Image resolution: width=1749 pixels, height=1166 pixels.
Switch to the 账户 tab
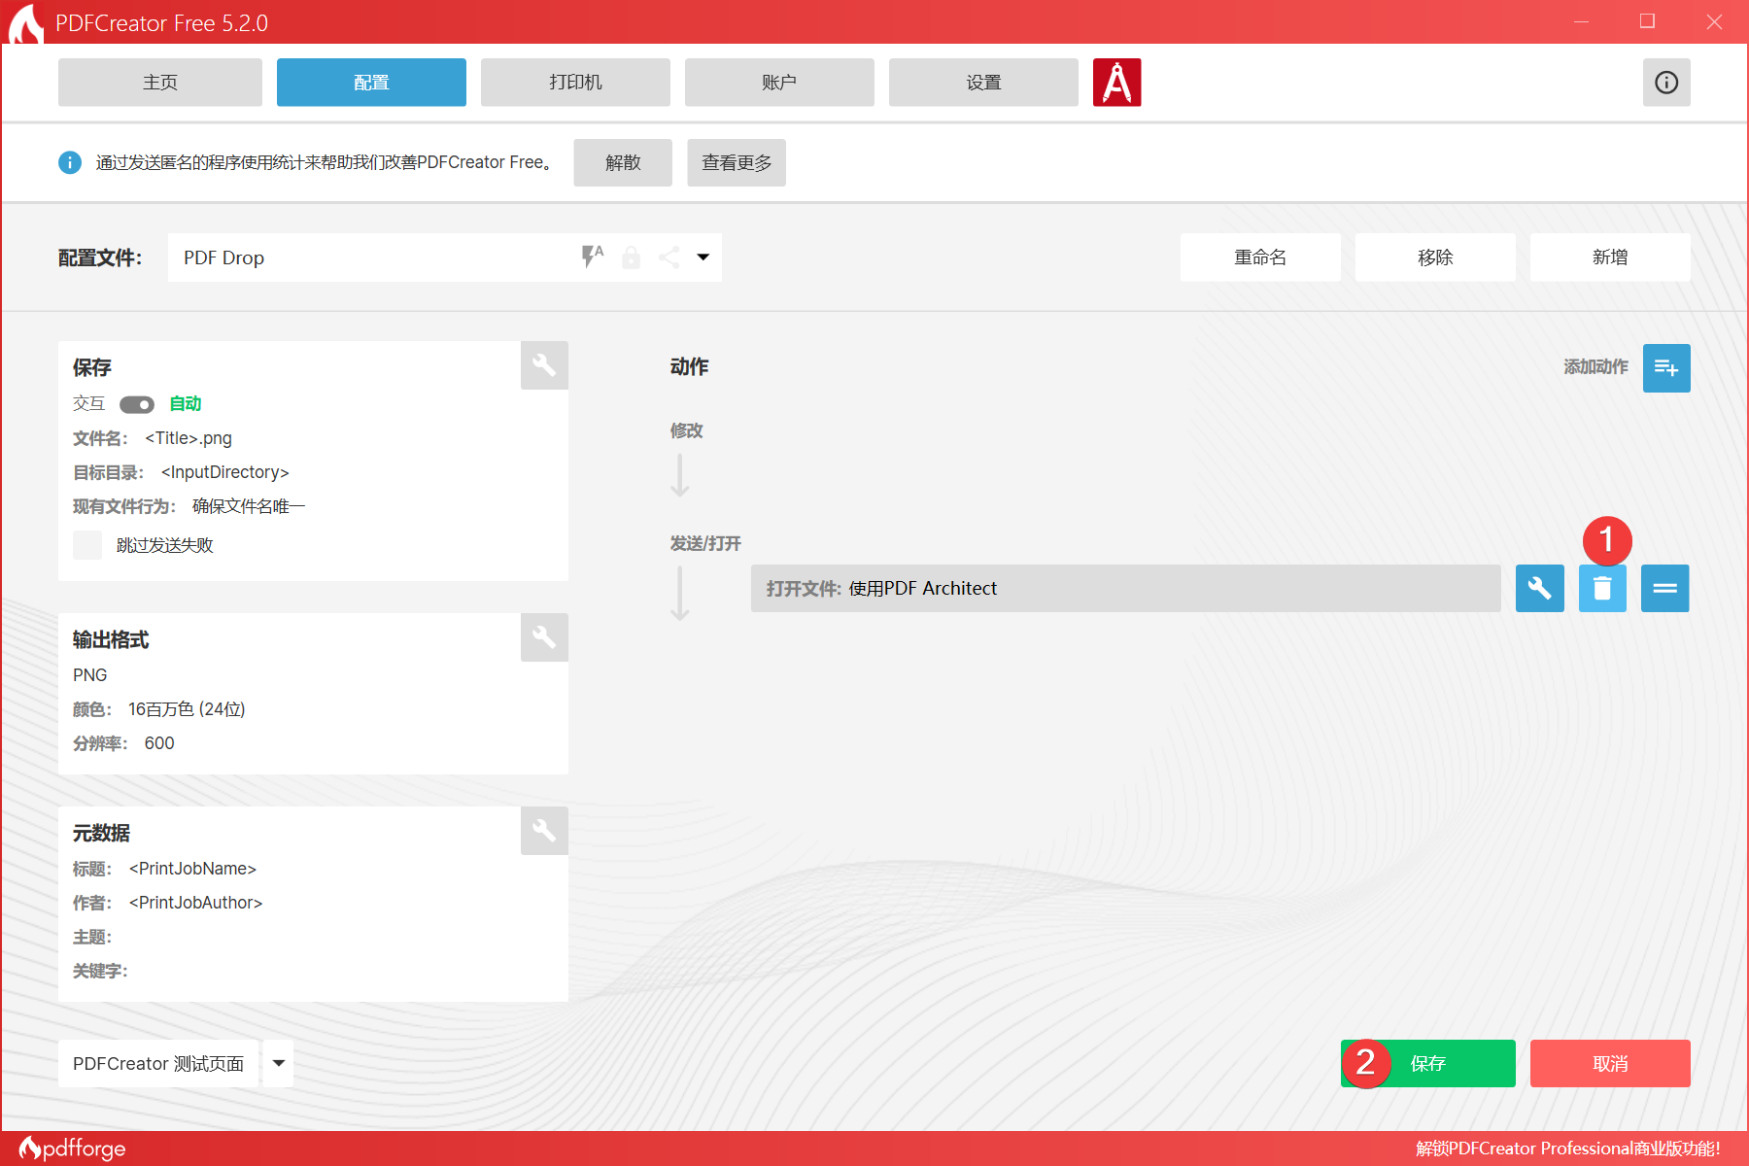tap(779, 83)
